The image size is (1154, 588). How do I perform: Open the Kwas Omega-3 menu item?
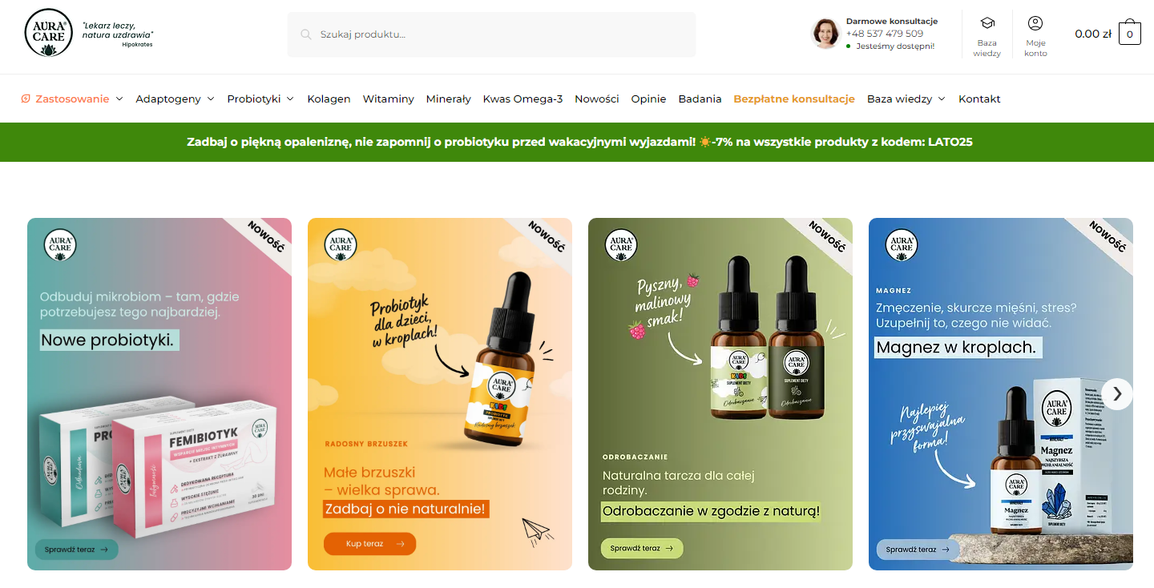coord(523,99)
